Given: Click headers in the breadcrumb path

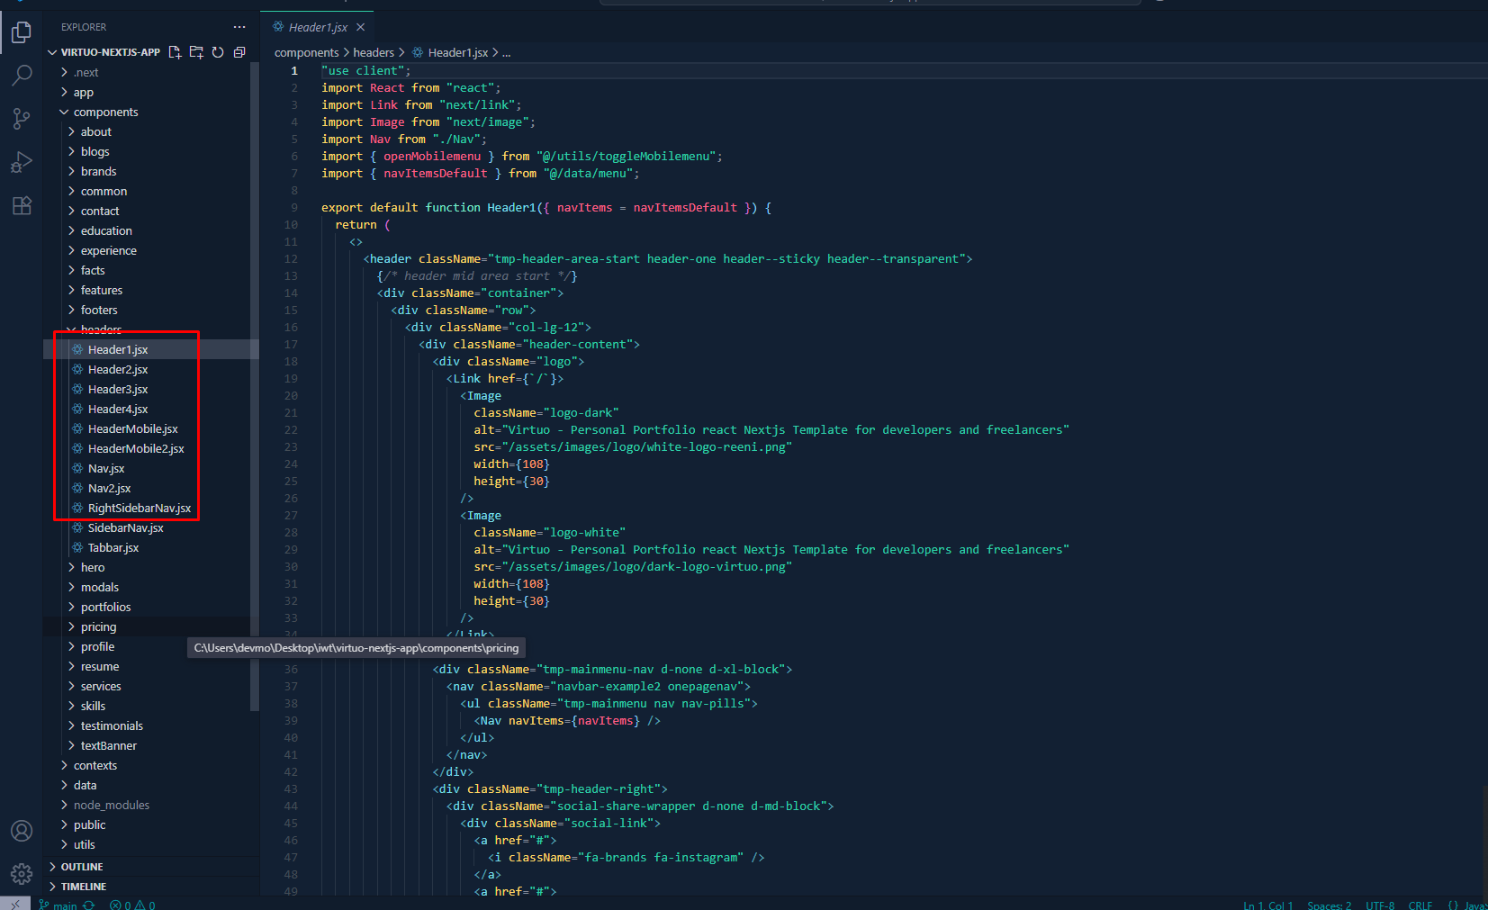Looking at the screenshot, I should 374,52.
